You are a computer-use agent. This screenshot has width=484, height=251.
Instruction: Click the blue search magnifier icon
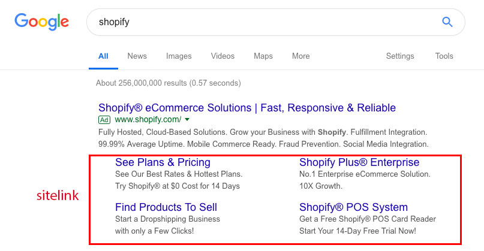447,22
